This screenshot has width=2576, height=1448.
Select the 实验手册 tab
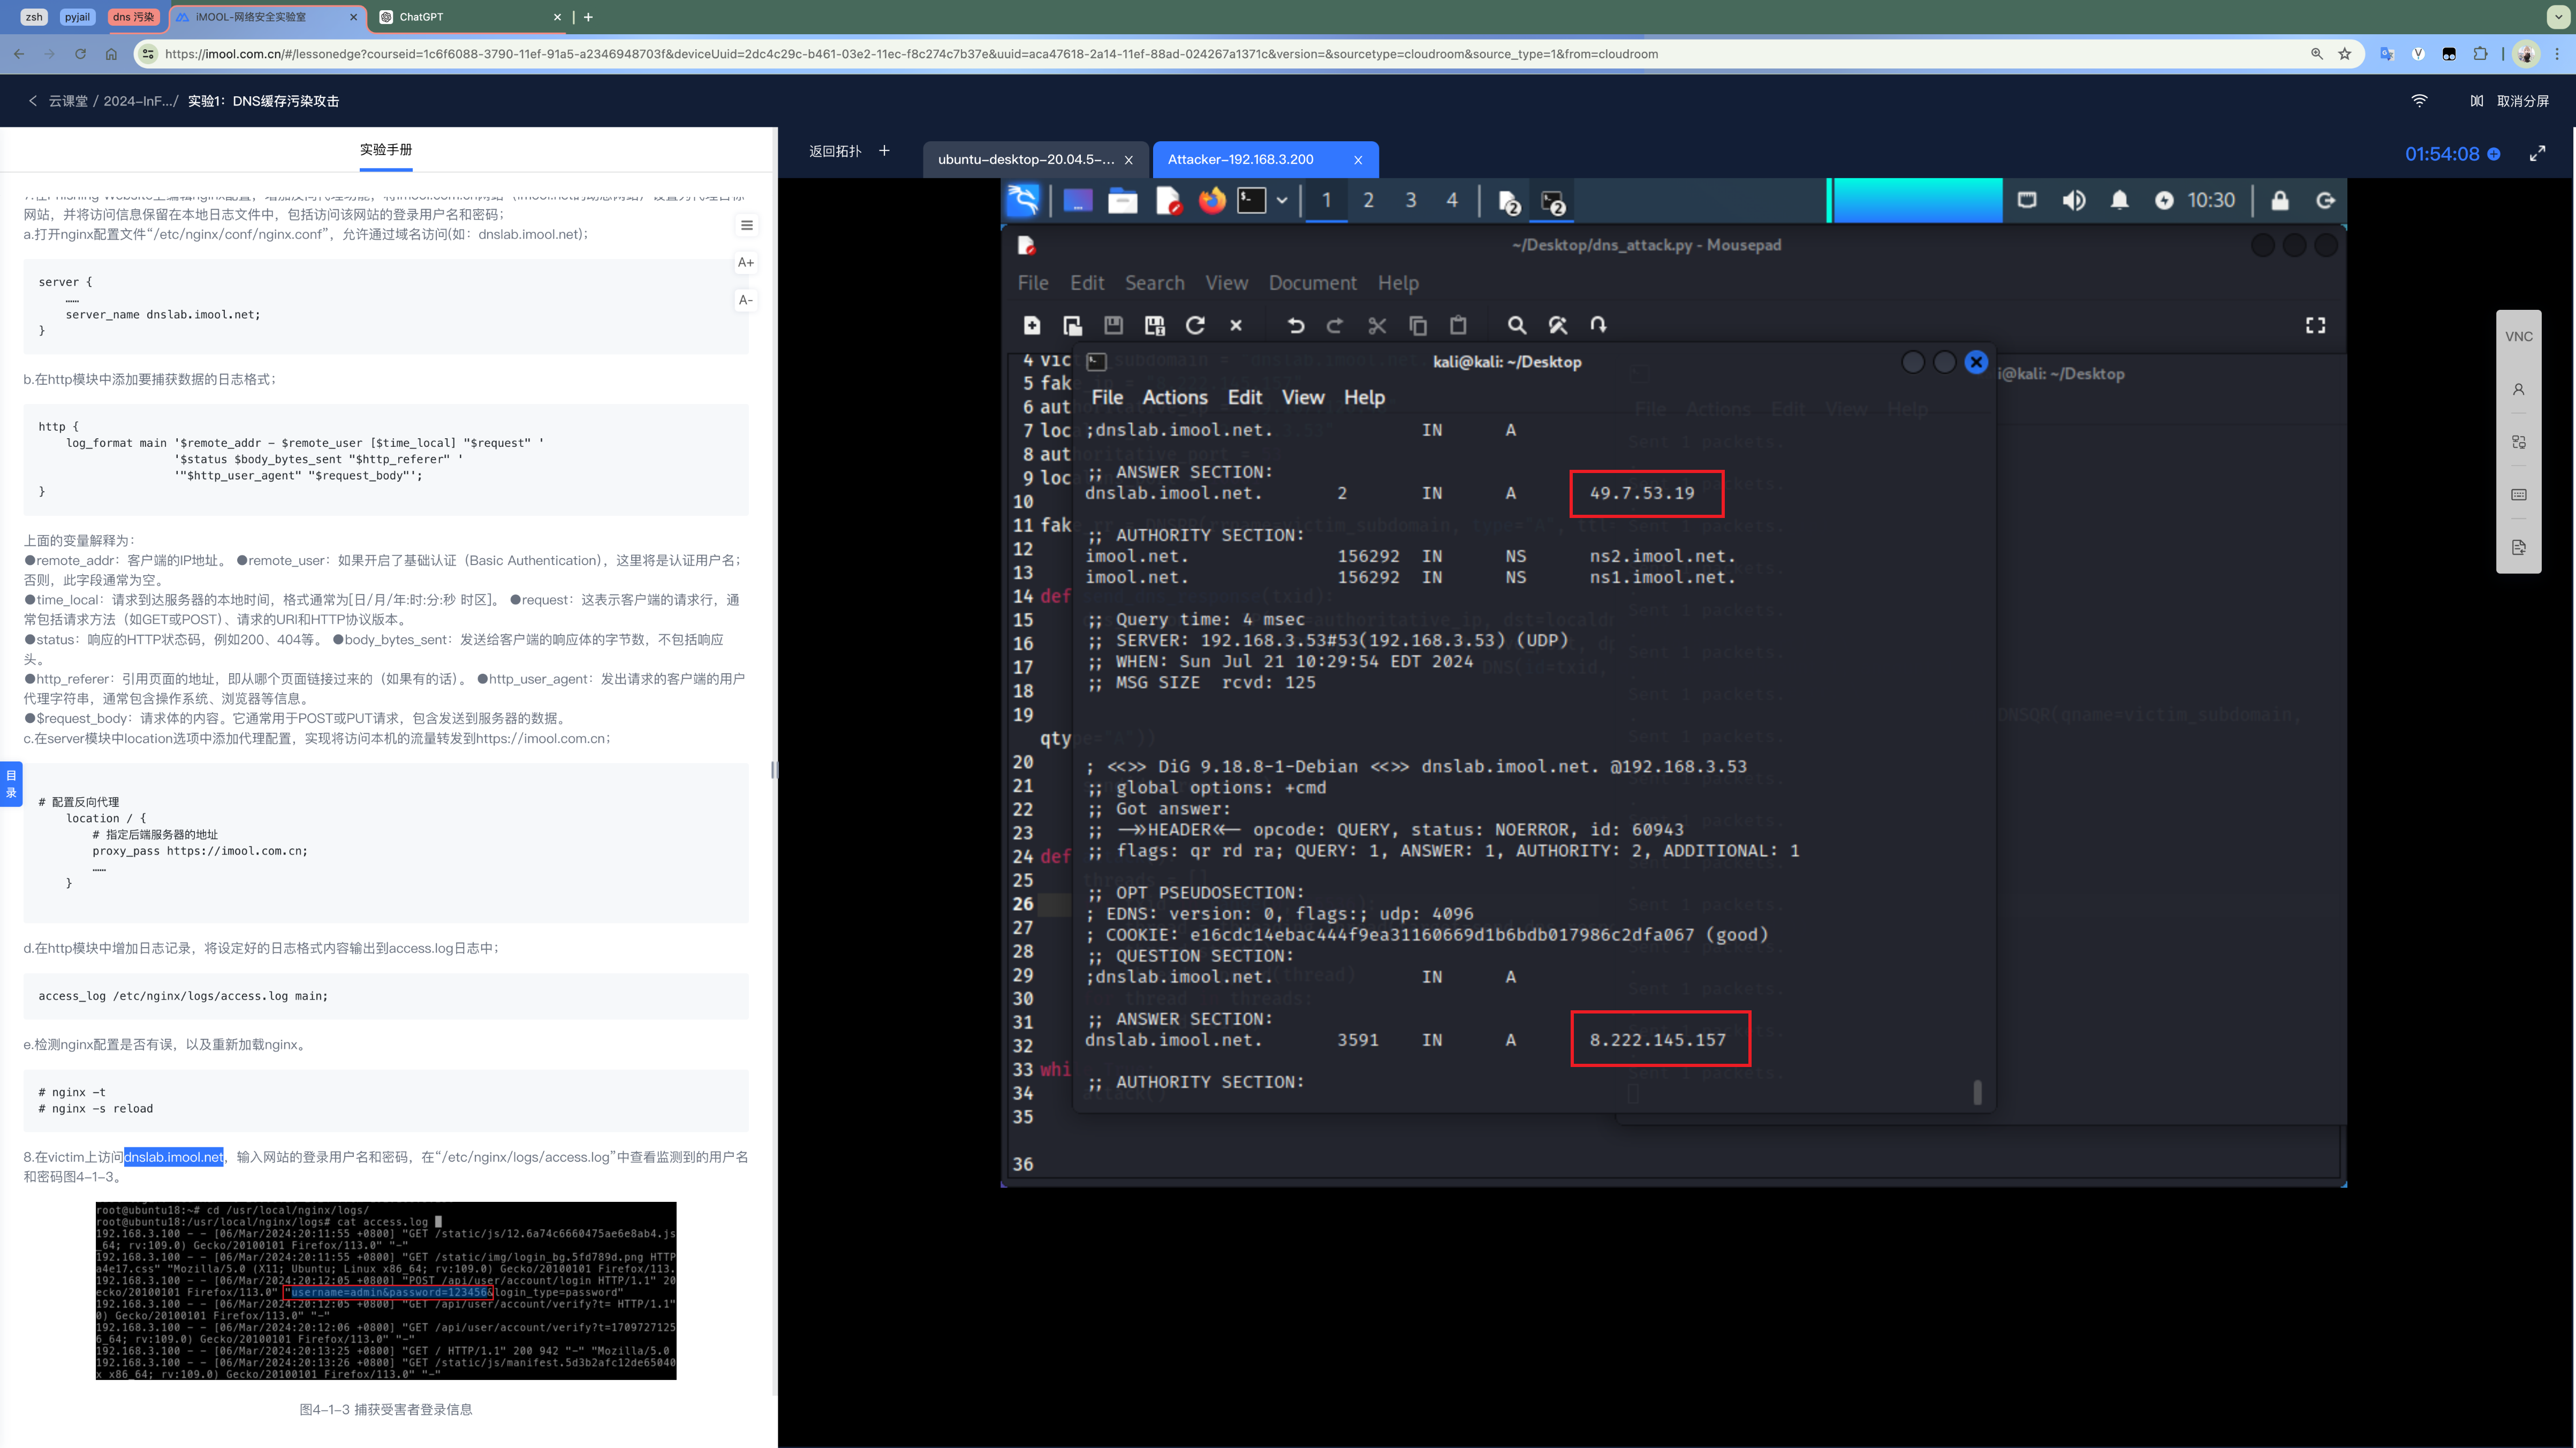[x=386, y=150]
